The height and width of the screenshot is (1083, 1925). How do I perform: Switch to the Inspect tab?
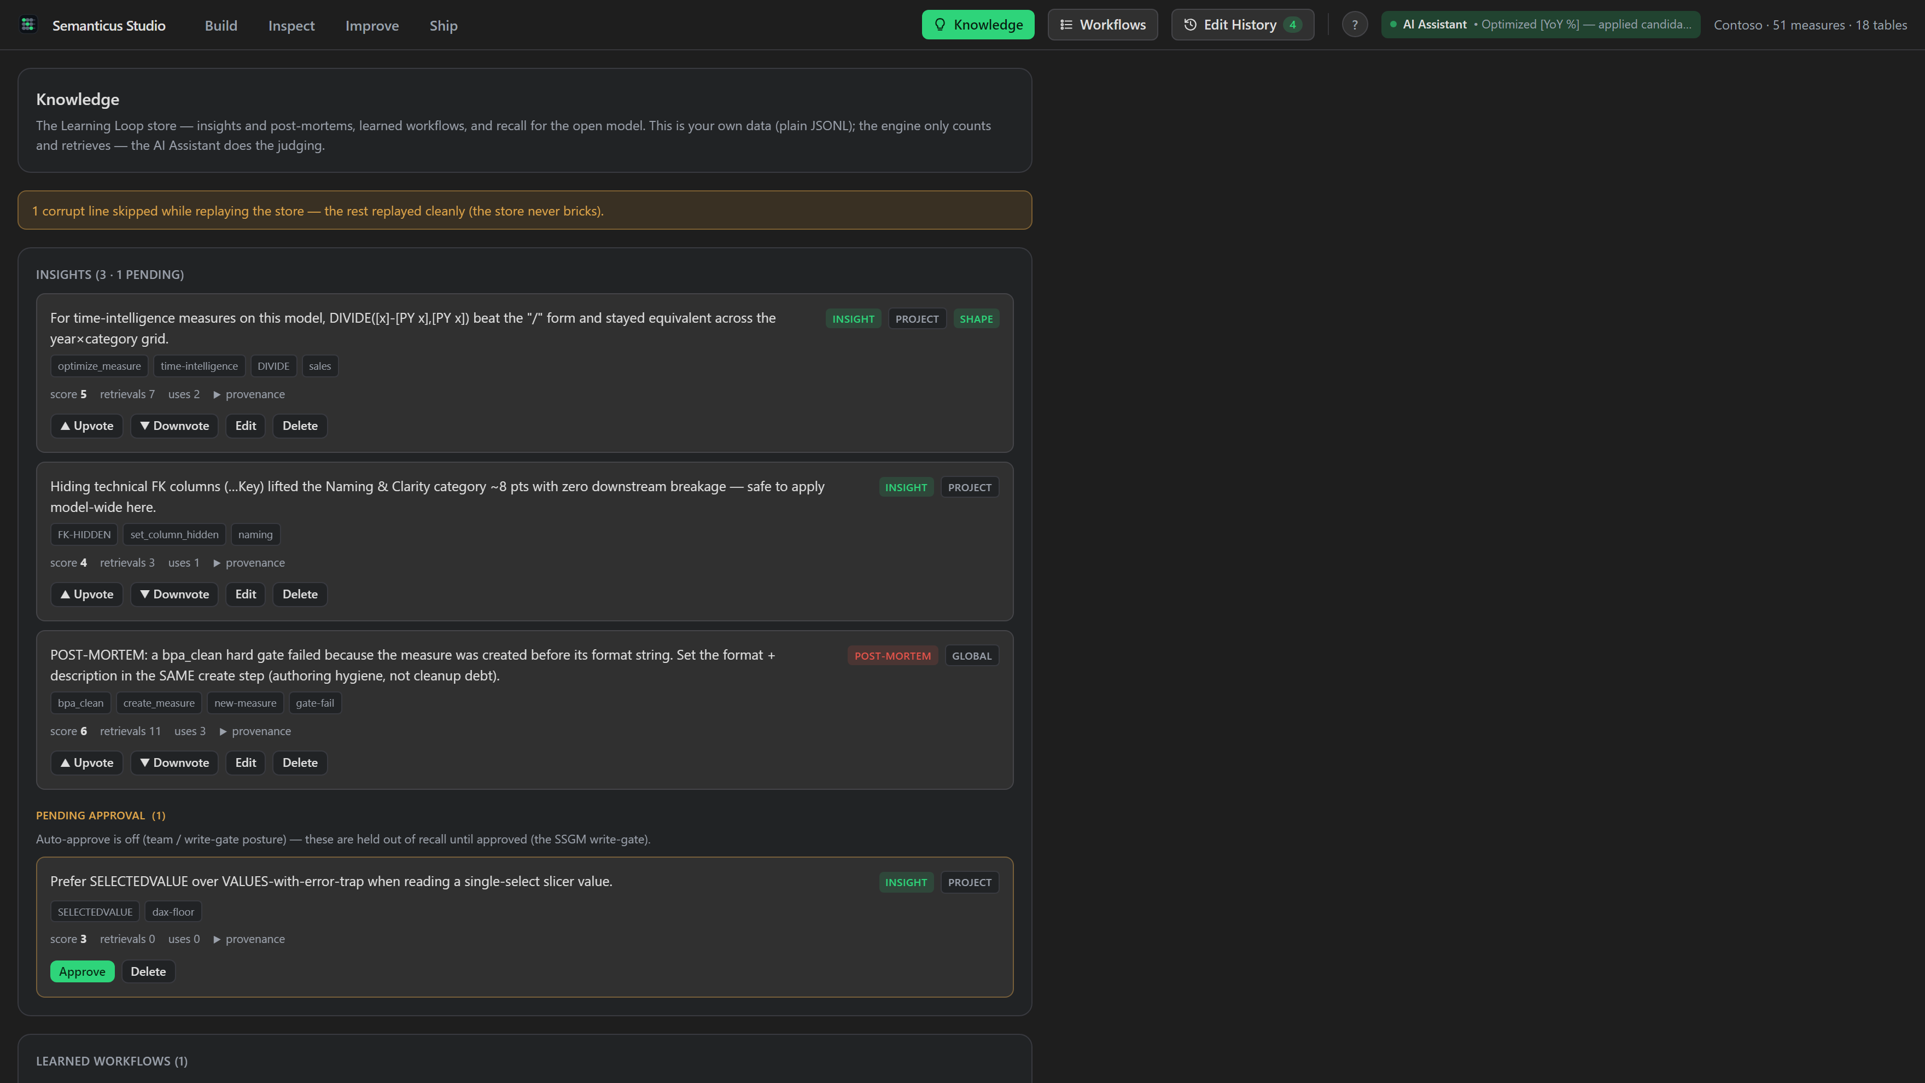click(291, 25)
